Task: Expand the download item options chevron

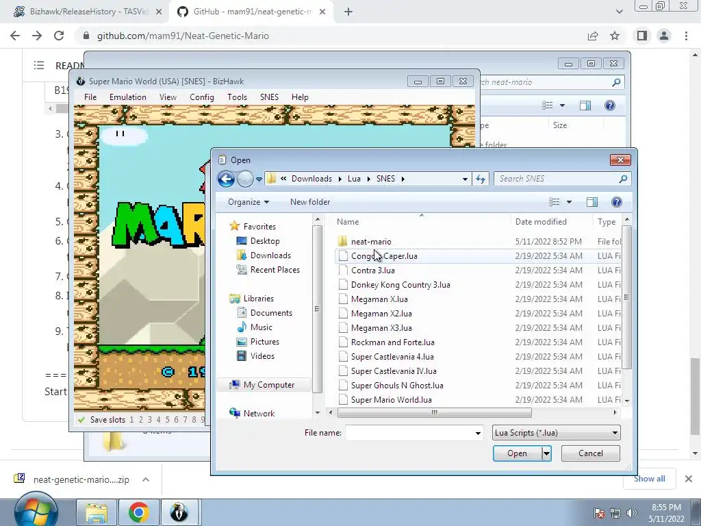Action: coord(146,479)
